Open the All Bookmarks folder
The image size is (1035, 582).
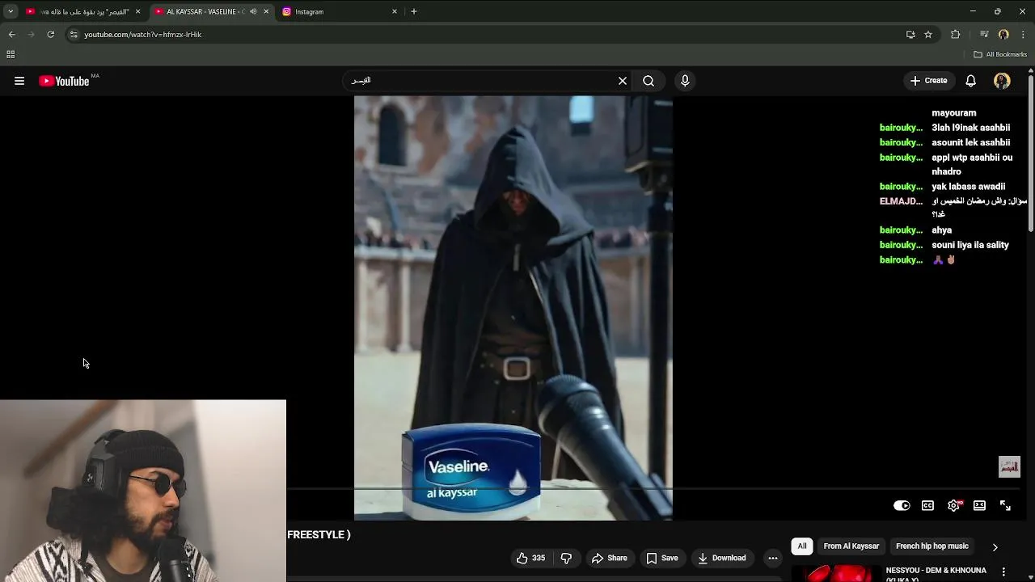click(x=1000, y=54)
